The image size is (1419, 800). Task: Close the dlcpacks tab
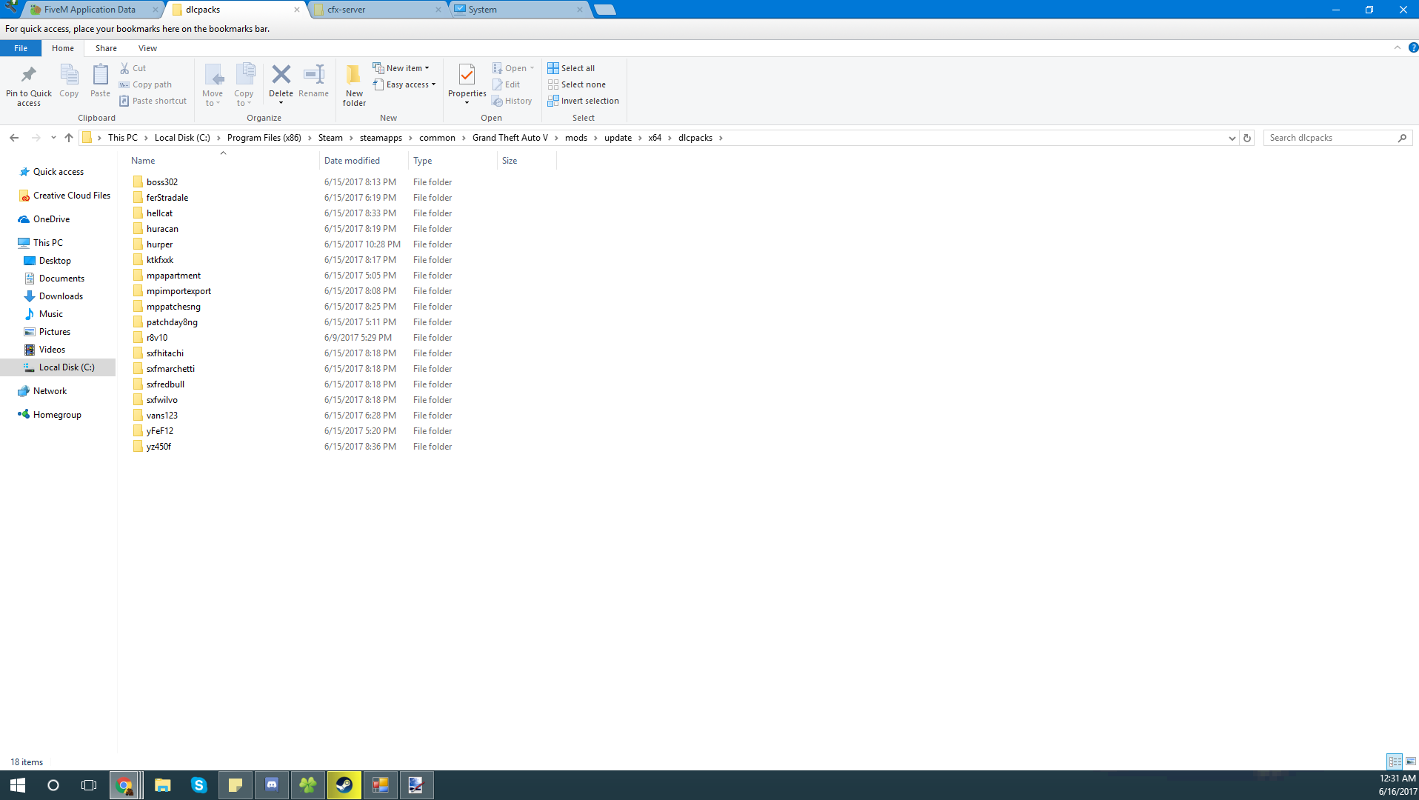[297, 10]
